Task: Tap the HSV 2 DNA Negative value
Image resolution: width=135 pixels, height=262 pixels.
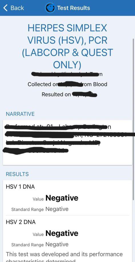Action: tap(62, 233)
